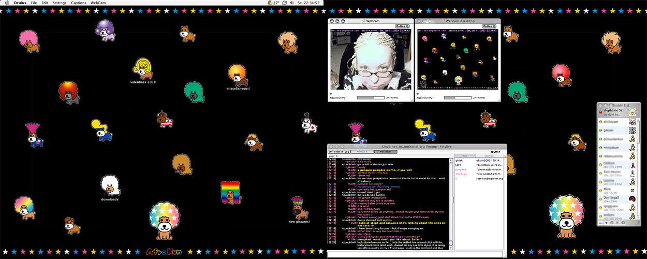
Task: Focus the IRC message input field
Action: pos(415,254)
